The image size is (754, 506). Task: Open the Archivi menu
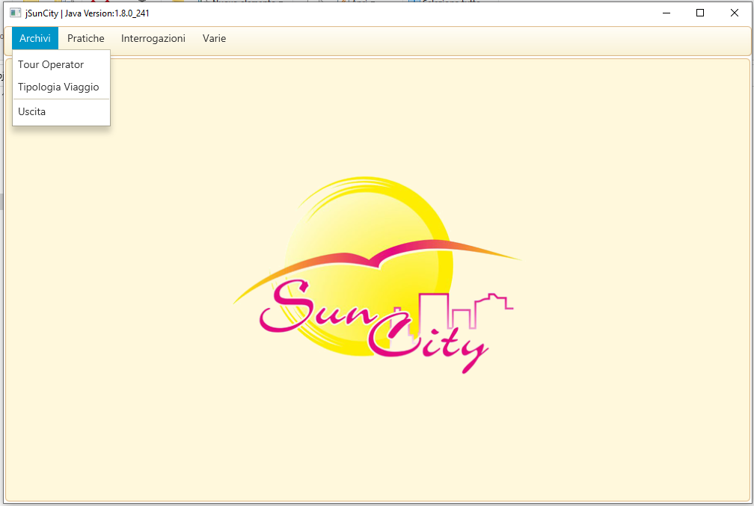pyautogui.click(x=35, y=38)
